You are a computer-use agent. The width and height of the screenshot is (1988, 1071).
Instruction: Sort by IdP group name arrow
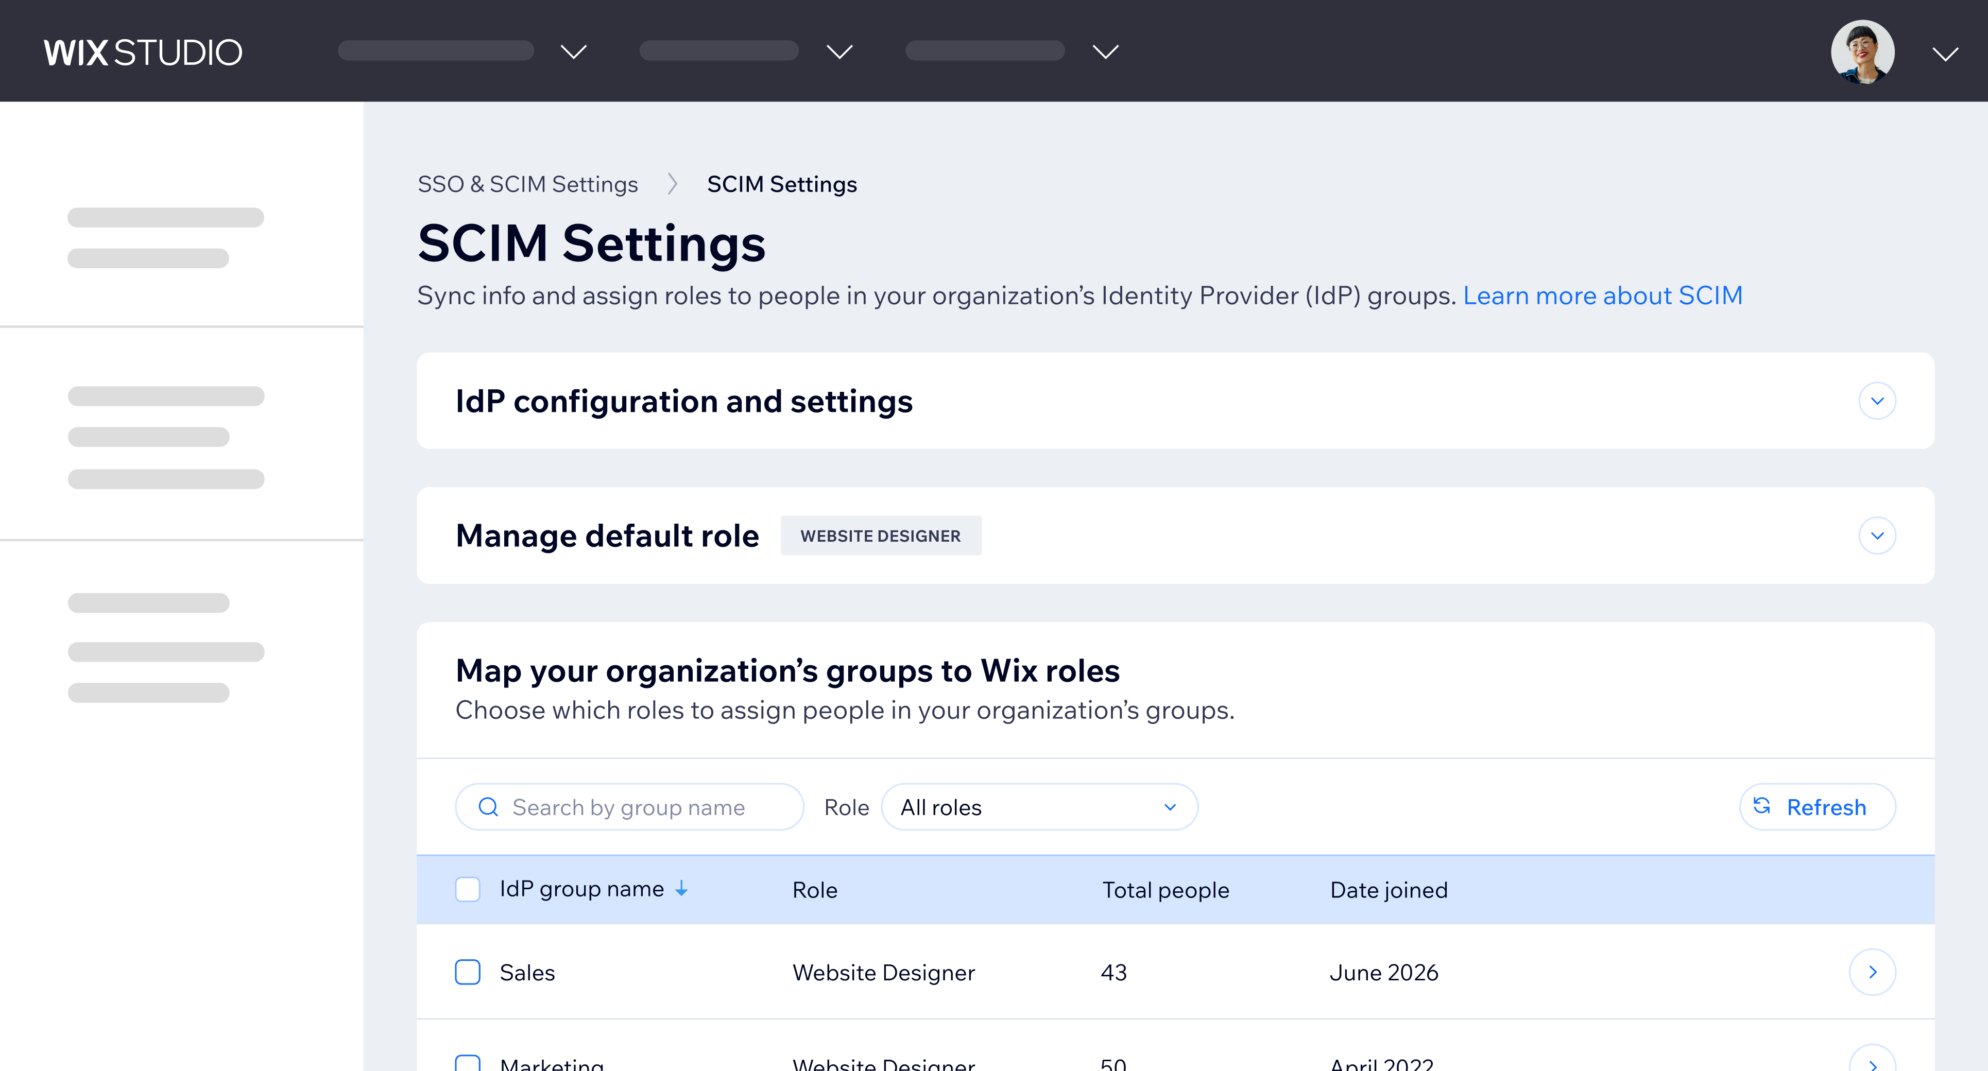[x=681, y=889]
